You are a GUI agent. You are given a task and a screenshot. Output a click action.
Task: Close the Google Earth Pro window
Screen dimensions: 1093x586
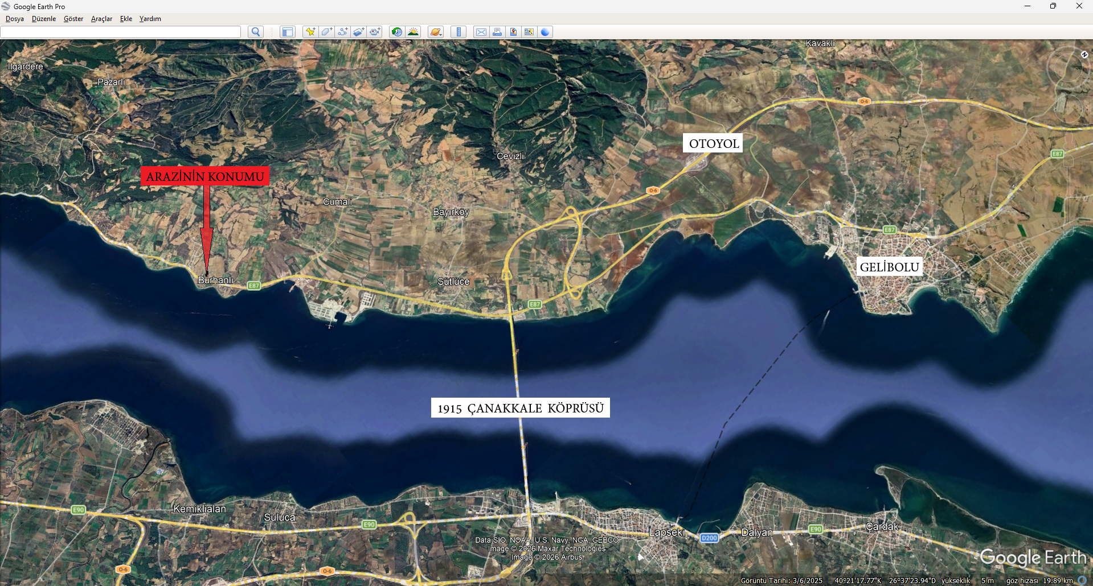click(x=1079, y=6)
